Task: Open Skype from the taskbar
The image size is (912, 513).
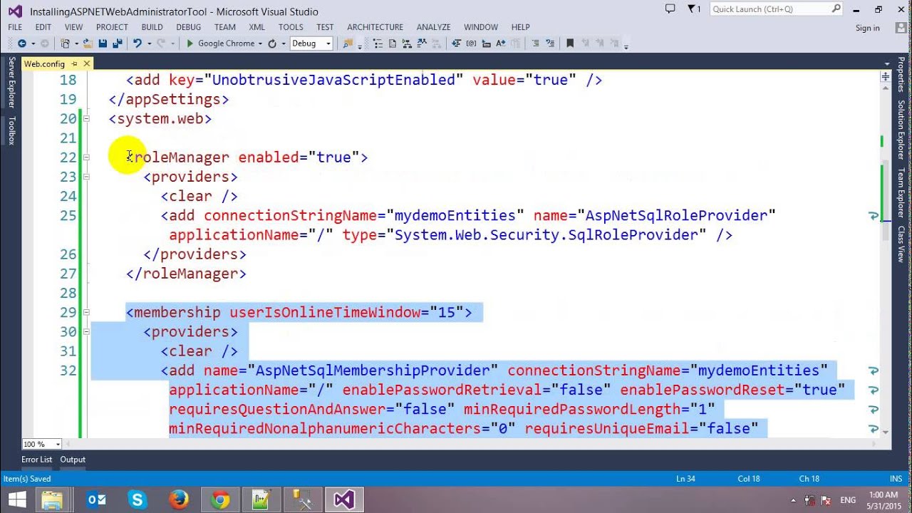Action: pyautogui.click(x=138, y=500)
